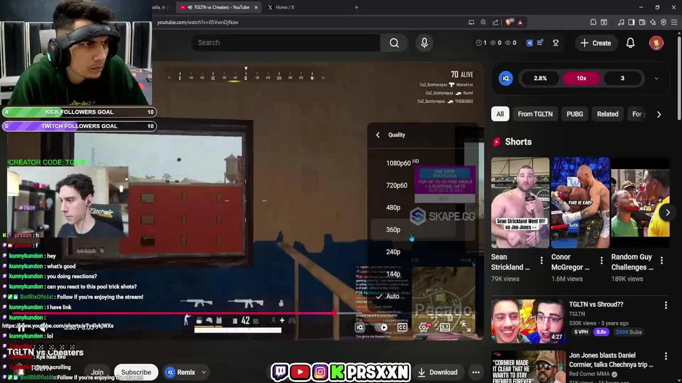Open the Remix dropdown arrow
The width and height of the screenshot is (682, 383).
[204, 372]
